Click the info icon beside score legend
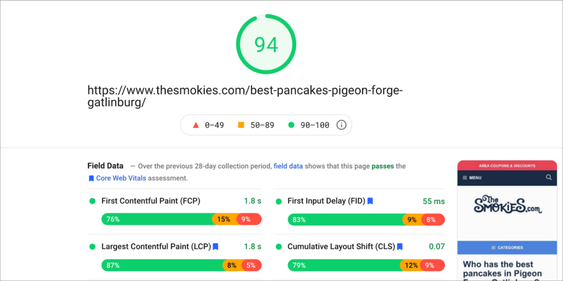Viewport: 563px width, 281px height. (x=341, y=125)
